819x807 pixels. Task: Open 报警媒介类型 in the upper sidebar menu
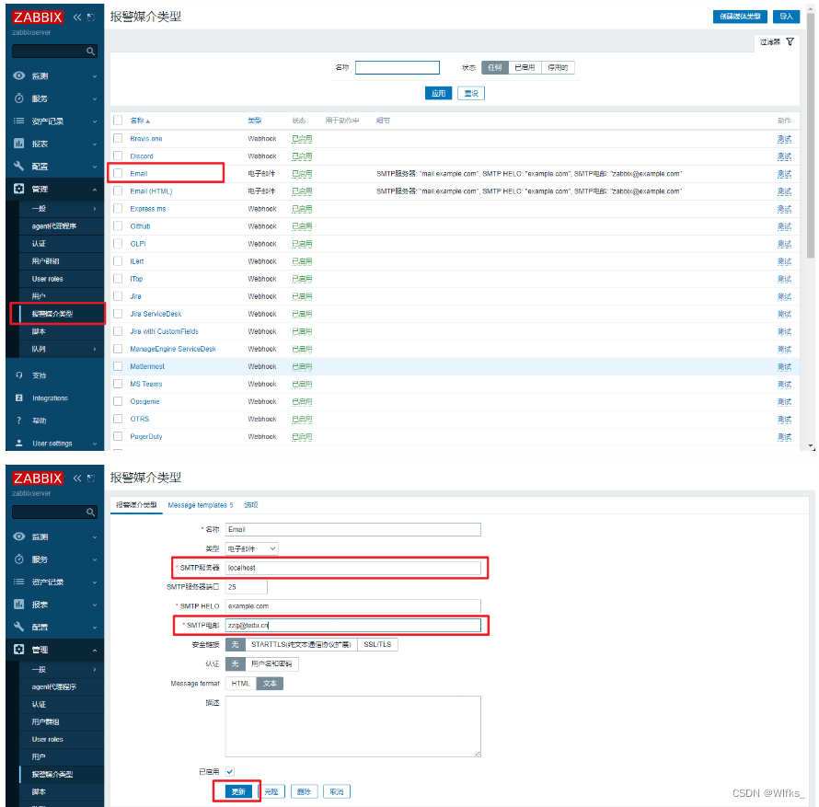coord(52,314)
